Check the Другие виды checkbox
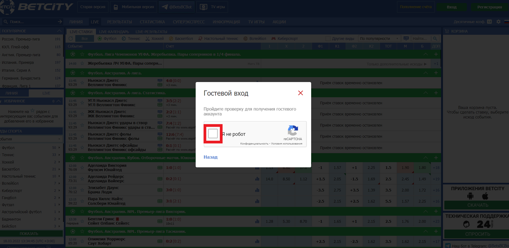 point(328,39)
